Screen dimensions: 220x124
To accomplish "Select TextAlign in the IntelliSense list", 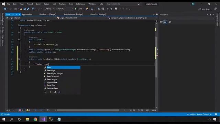I will tap(62, 70).
